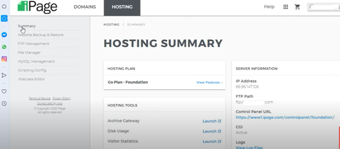The height and width of the screenshot is (149, 340).
Task: Click the CGI Active status text
Action: click(x=241, y=133)
